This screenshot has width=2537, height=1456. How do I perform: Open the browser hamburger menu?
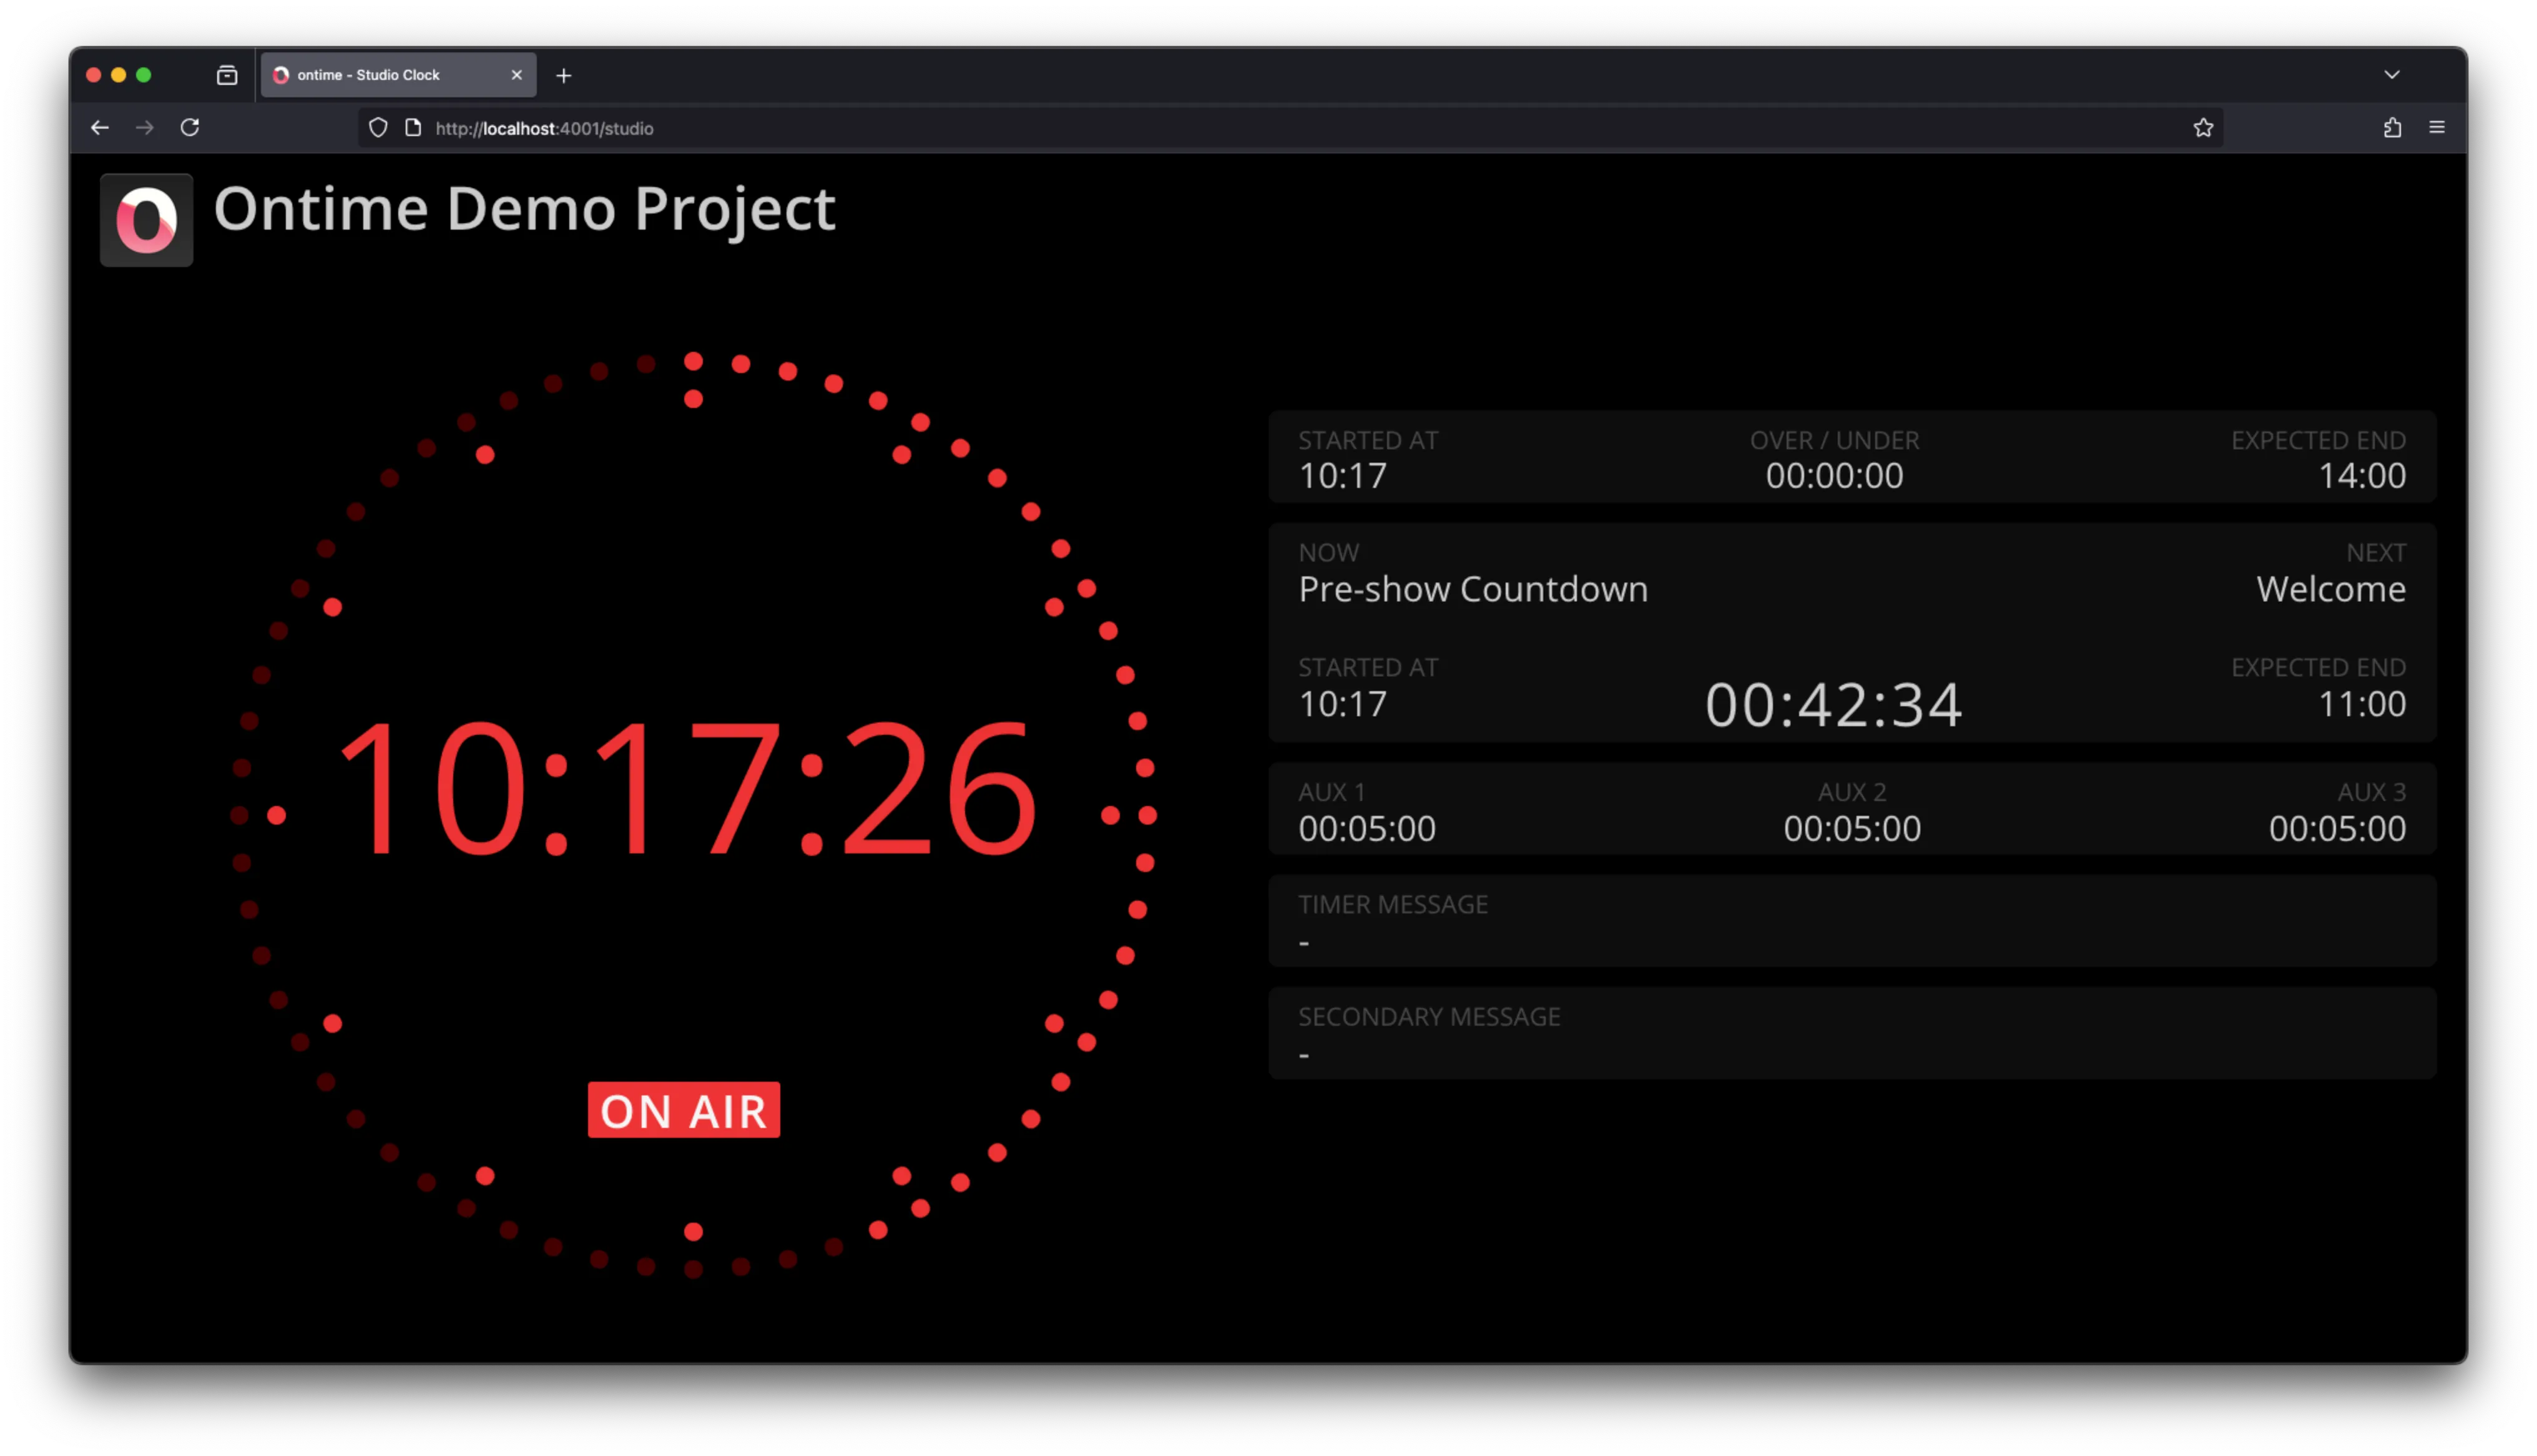pyautogui.click(x=2437, y=128)
